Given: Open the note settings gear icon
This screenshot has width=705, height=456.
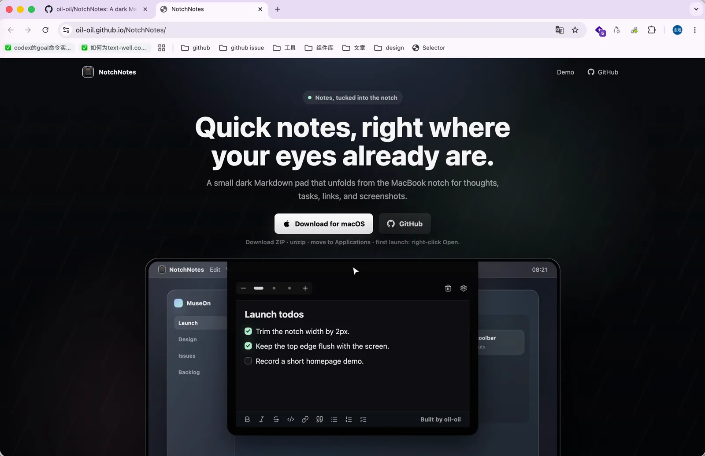Looking at the screenshot, I should [x=464, y=288].
